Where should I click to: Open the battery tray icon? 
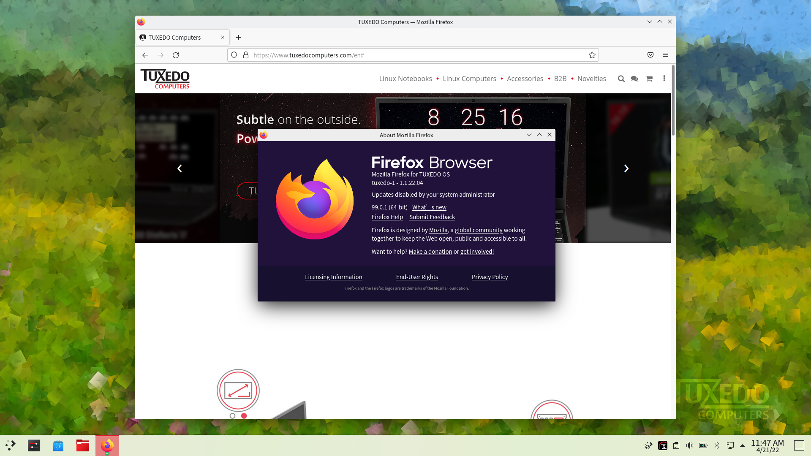pyautogui.click(x=703, y=445)
